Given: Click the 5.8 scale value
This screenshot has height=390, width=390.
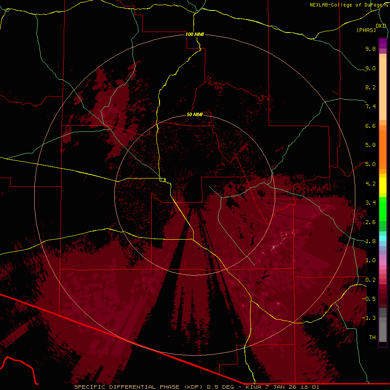Looking at the screenshot, I should [370, 145].
